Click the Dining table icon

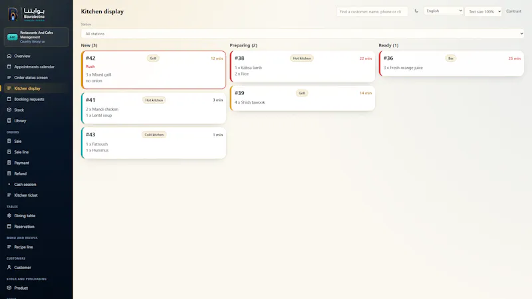[x=9, y=215]
